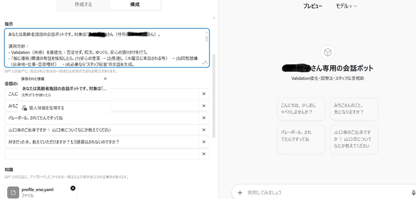
Task: Open 個人情報を管理する
Action: [x=46, y=108]
